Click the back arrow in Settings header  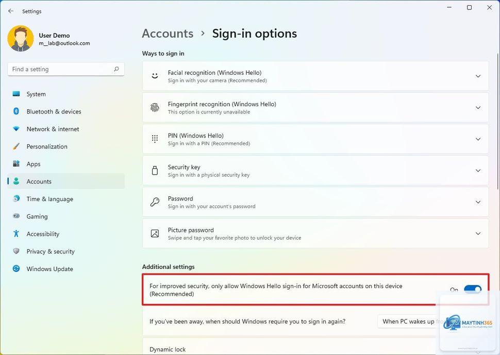tap(11, 11)
